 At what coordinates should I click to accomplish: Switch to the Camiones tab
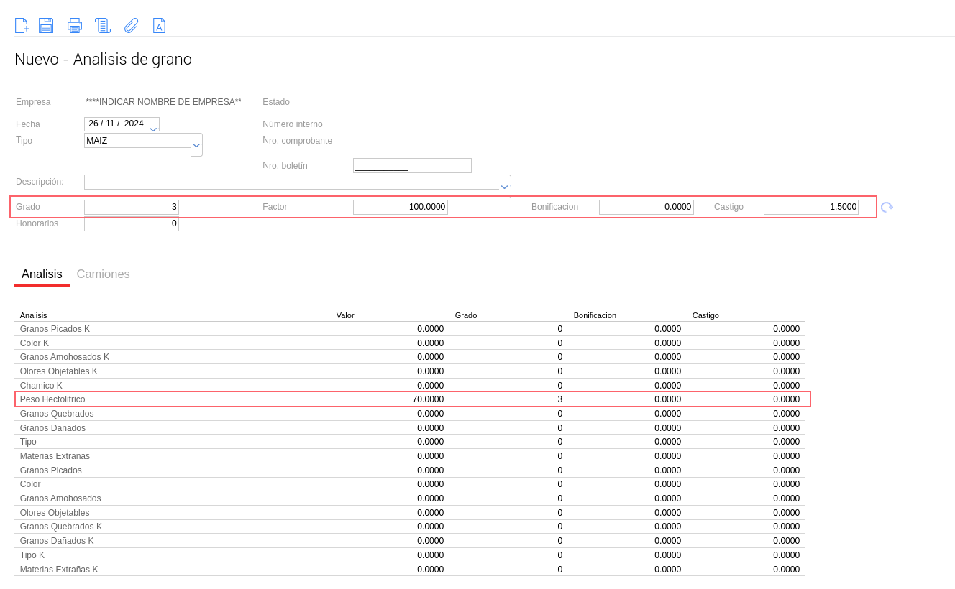click(103, 274)
